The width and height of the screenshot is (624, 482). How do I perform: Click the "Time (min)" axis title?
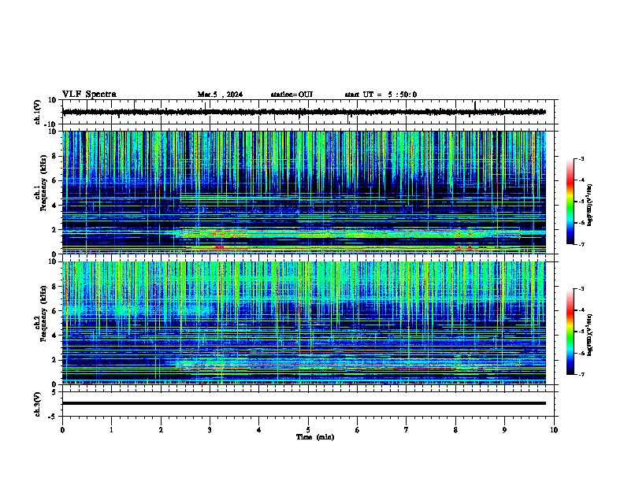315,437
